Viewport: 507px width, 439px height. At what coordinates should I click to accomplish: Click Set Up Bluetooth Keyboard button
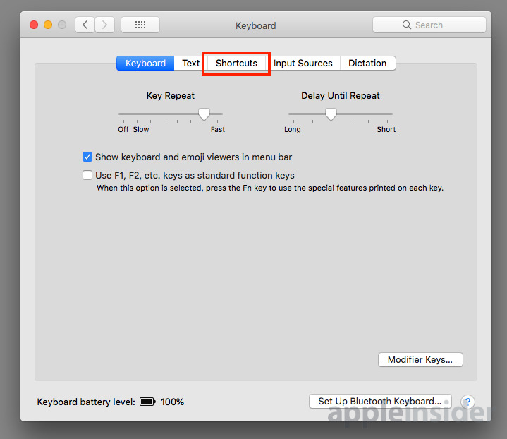pyautogui.click(x=380, y=401)
